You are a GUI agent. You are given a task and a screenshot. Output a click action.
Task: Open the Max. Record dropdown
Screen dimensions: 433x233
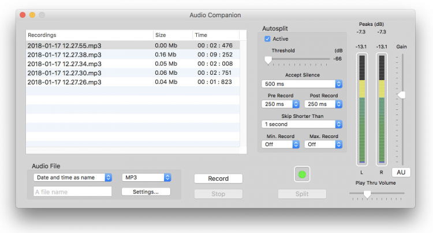323,144
